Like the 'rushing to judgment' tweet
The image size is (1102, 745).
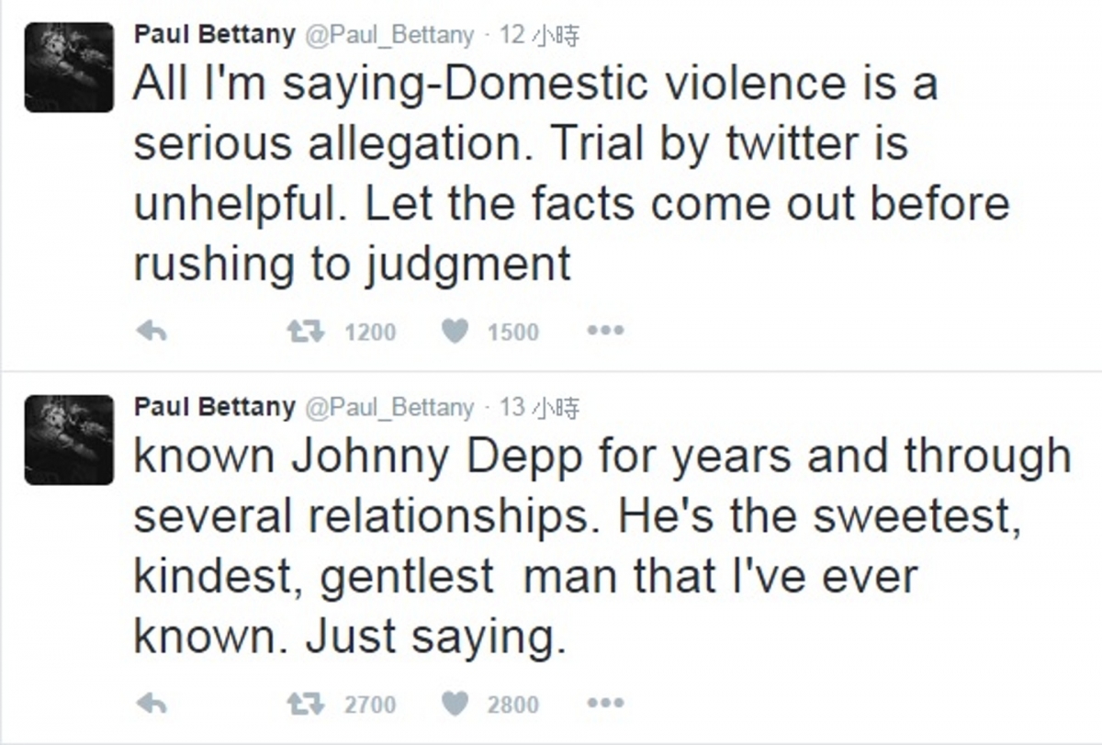tap(456, 332)
